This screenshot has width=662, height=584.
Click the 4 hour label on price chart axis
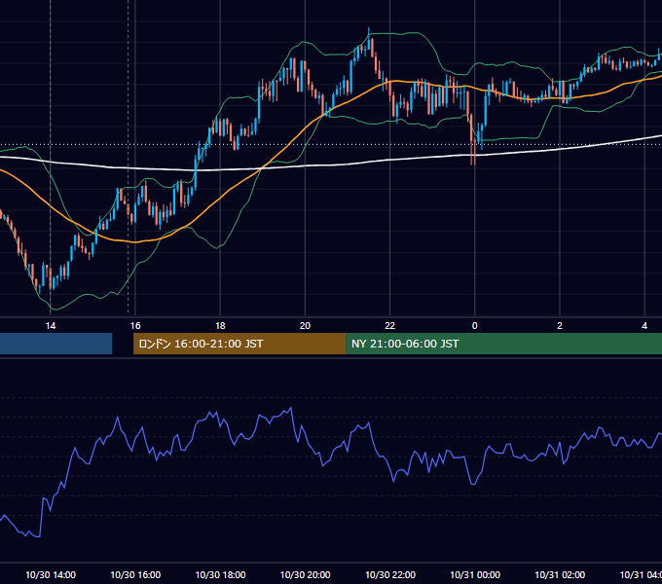coord(644,326)
